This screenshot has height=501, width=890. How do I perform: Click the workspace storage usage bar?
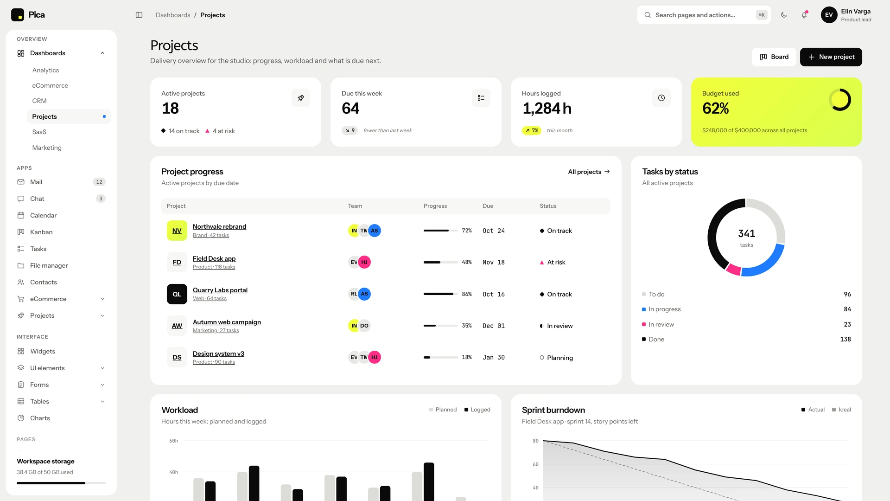click(x=61, y=483)
